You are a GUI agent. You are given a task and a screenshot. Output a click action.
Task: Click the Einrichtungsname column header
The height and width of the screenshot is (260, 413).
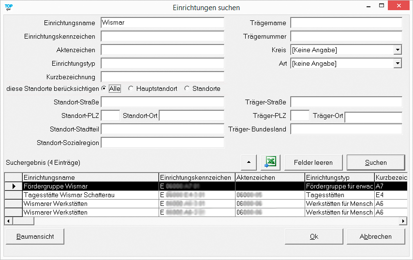[90, 177]
